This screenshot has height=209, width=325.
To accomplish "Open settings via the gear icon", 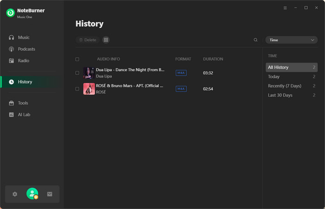I will 15,194.
